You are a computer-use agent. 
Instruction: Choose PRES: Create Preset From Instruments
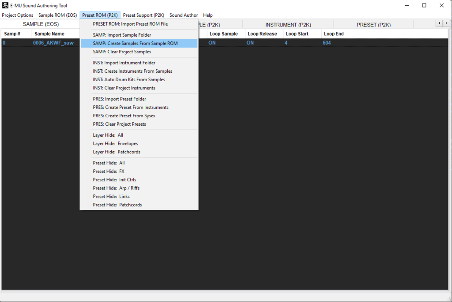tap(139, 107)
